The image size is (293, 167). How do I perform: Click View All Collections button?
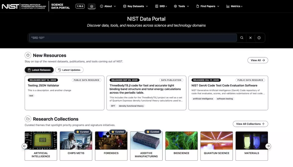click(x=250, y=124)
